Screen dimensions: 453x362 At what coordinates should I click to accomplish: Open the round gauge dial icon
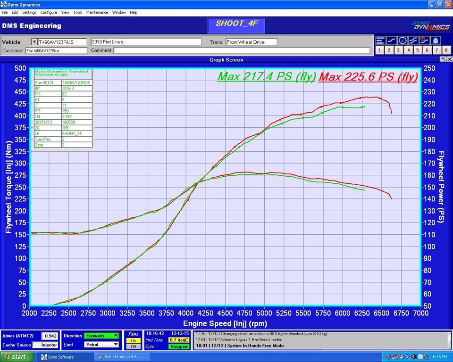pyautogui.click(x=402, y=41)
